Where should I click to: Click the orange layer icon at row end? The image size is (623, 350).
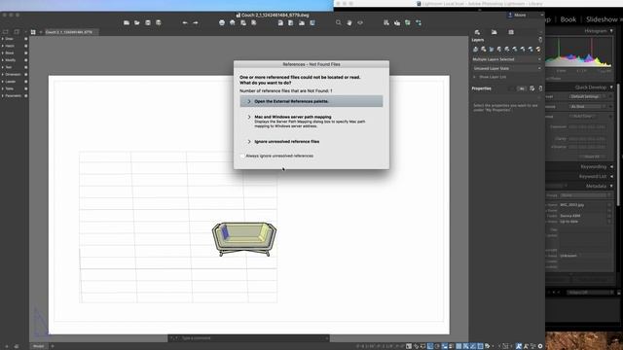coord(538,50)
